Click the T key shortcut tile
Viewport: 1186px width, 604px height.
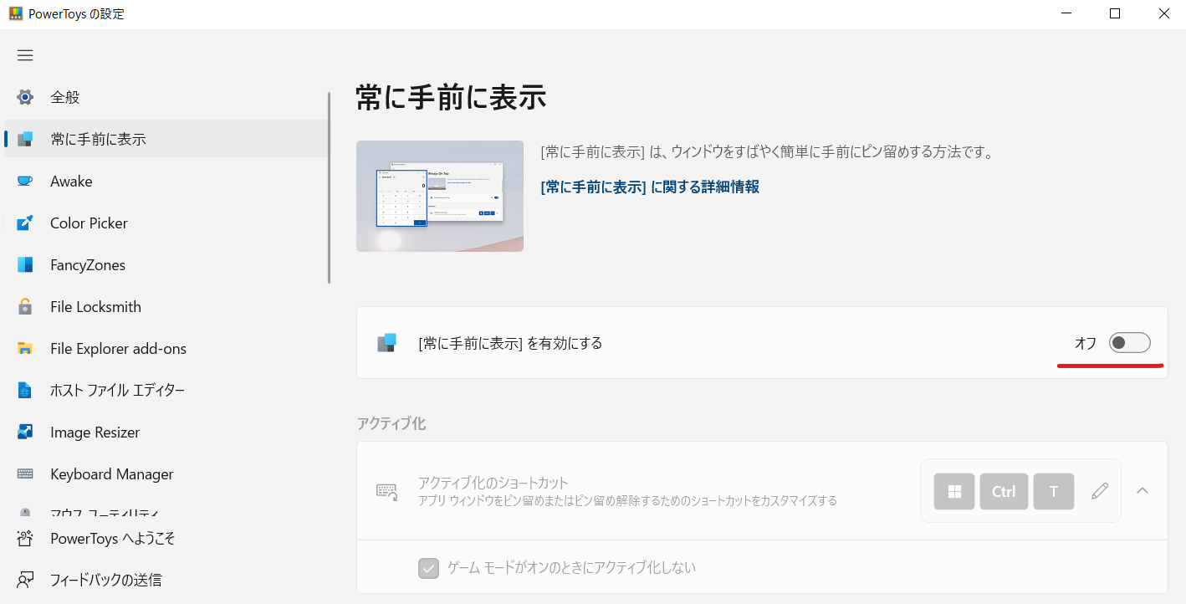[1054, 491]
